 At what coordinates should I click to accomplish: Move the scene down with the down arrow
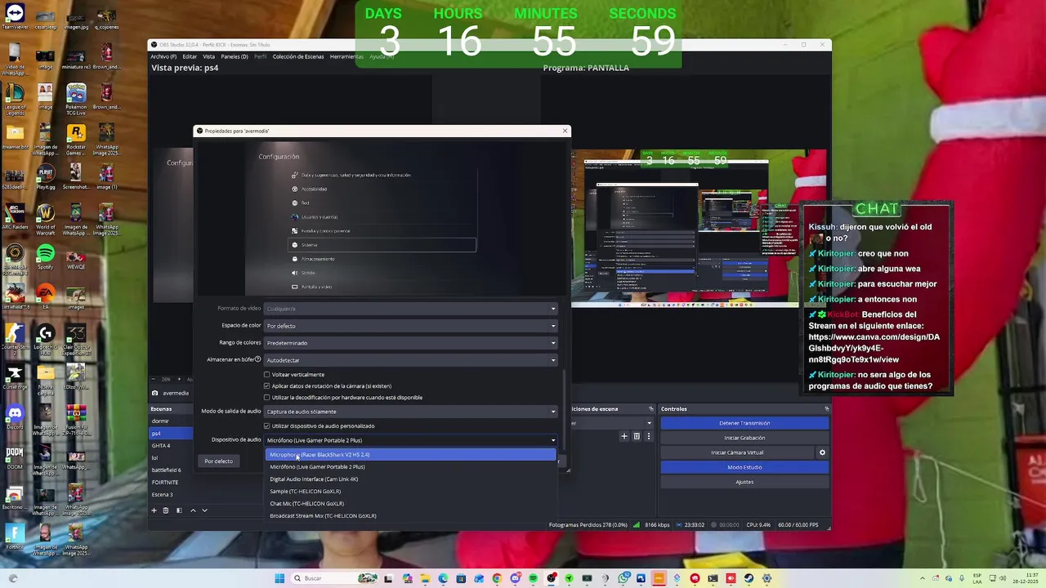[204, 510]
